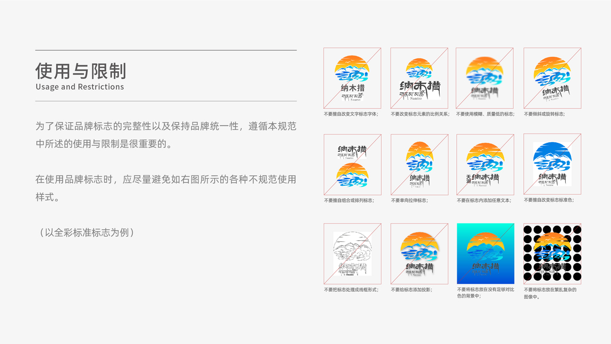Click caption 不要把标志处理成线框形式
This screenshot has width=611, height=344.
pyautogui.click(x=351, y=290)
